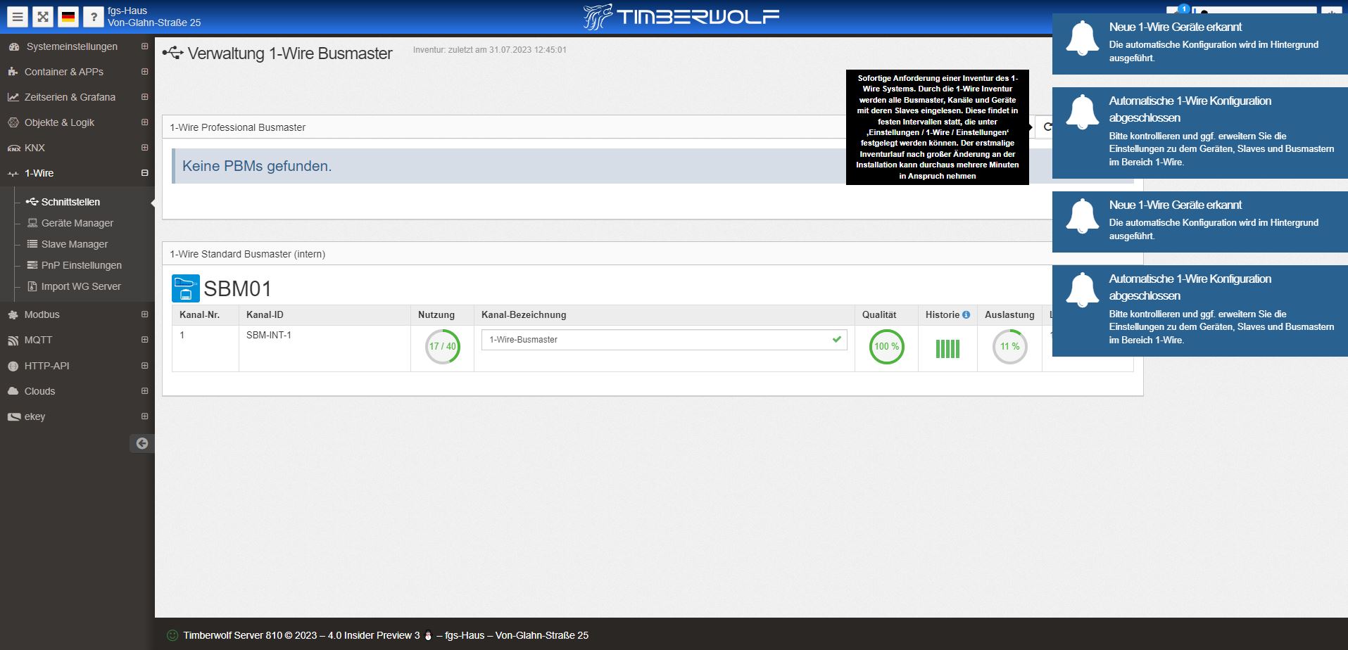Image resolution: width=1348 pixels, height=650 pixels.
Task: Click the 'Verwaltung 1-Wire Busmaster' page title
Action: [x=290, y=53]
